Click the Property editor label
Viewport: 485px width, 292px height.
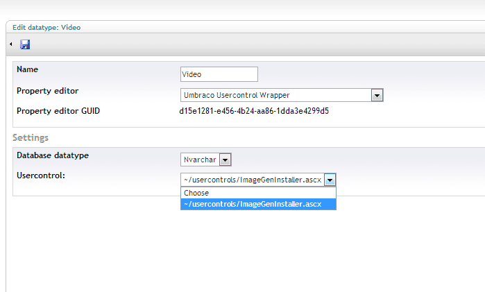[48, 91]
